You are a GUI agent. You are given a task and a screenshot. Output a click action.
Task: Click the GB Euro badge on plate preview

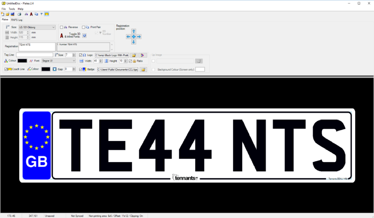pos(36,145)
